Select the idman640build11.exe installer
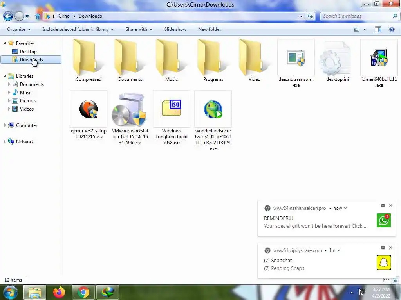The height and width of the screenshot is (300, 401). click(379, 63)
